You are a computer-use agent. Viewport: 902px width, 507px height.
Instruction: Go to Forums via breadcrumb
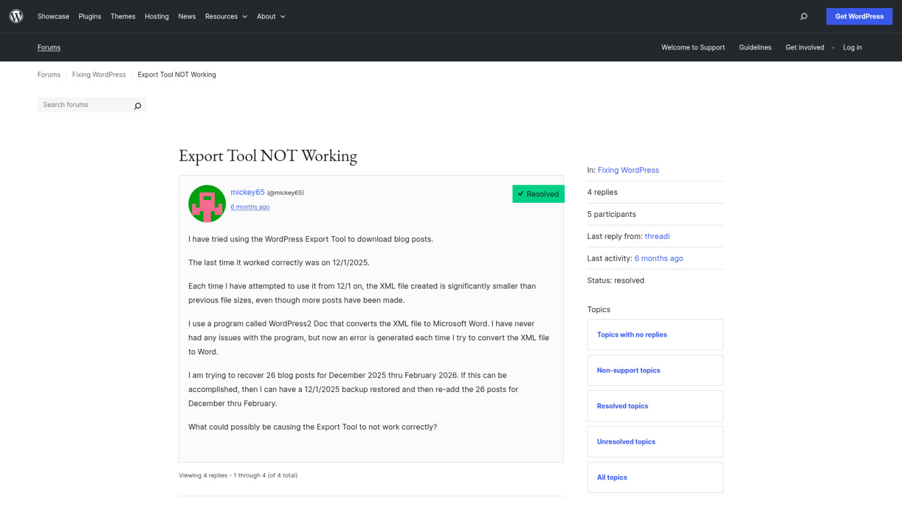(x=49, y=74)
